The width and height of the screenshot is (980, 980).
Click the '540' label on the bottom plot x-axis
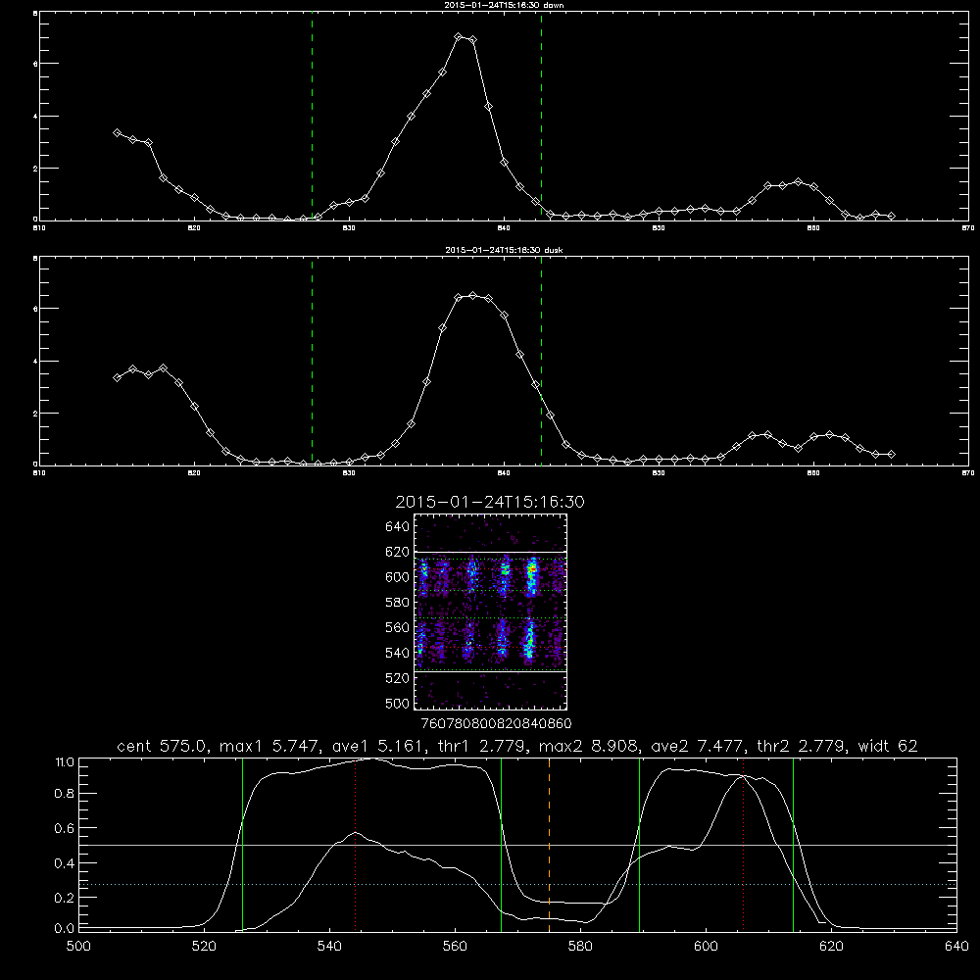(x=329, y=947)
